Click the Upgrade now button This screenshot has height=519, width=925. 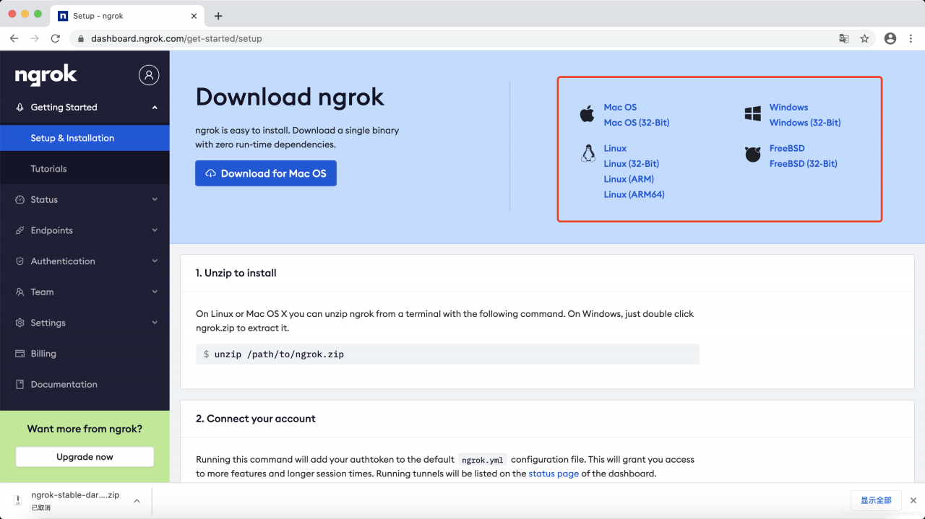click(84, 456)
